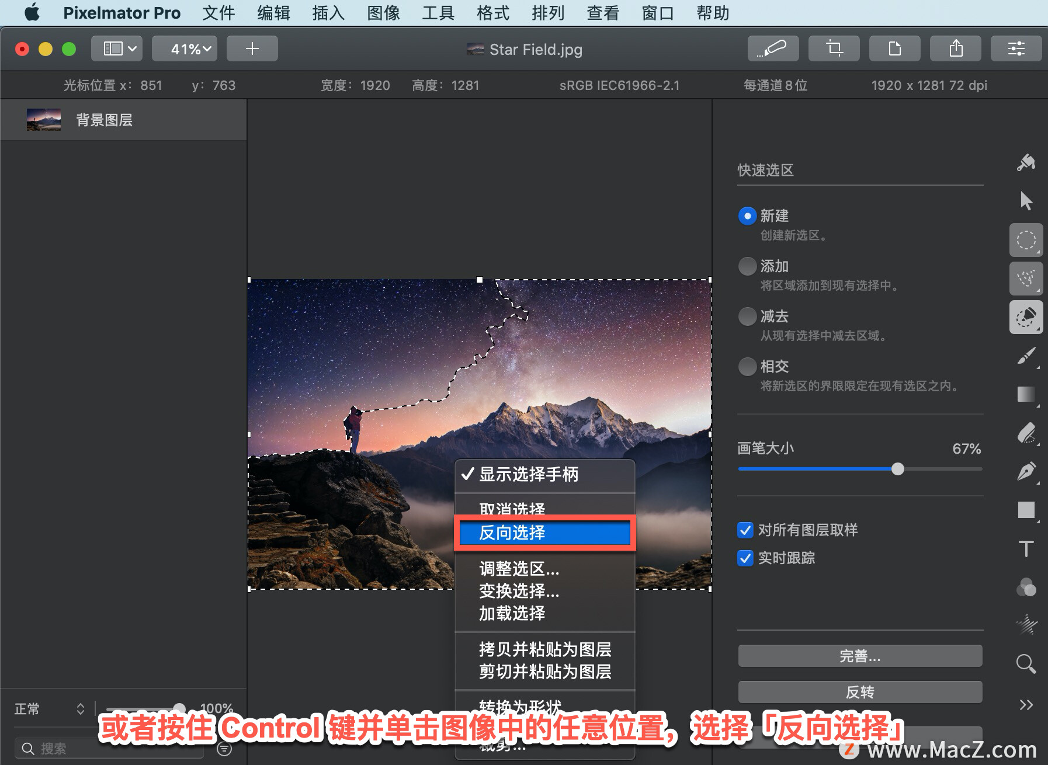Select the Style/paint bucket tool icon

coord(1026,163)
